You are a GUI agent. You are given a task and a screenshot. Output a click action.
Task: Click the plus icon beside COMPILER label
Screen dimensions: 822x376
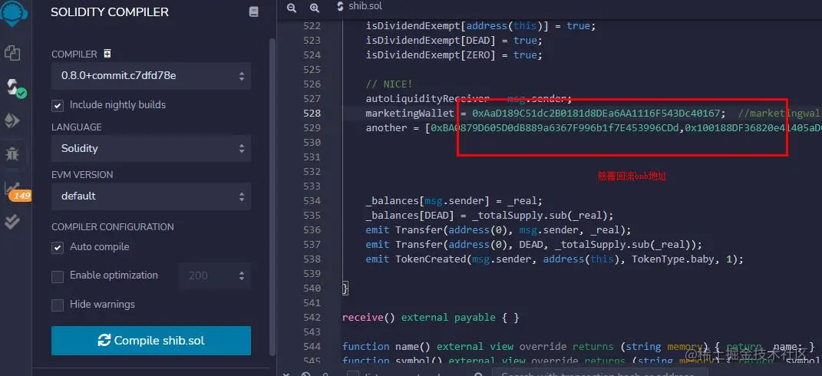[x=107, y=54]
